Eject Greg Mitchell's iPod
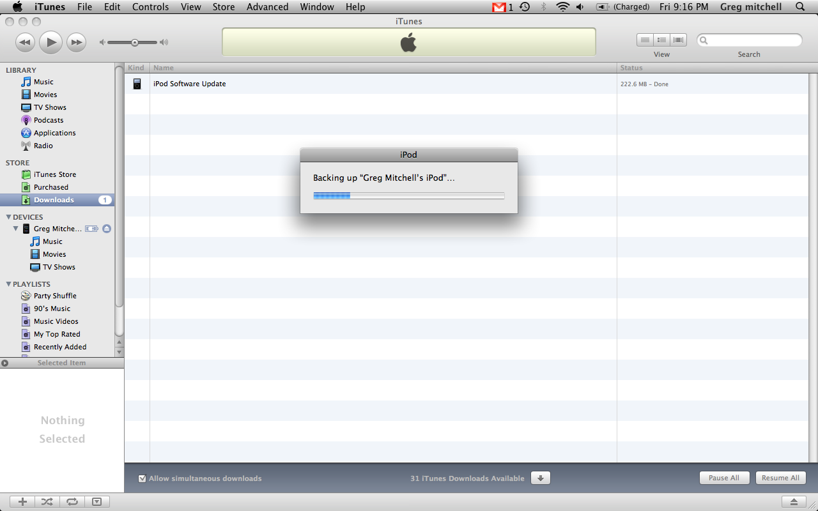Viewport: 818px width, 511px height. pos(107,229)
